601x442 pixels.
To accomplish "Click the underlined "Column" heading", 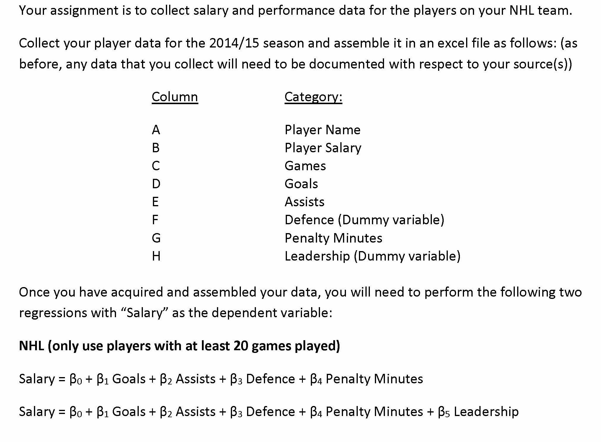I will pos(174,97).
